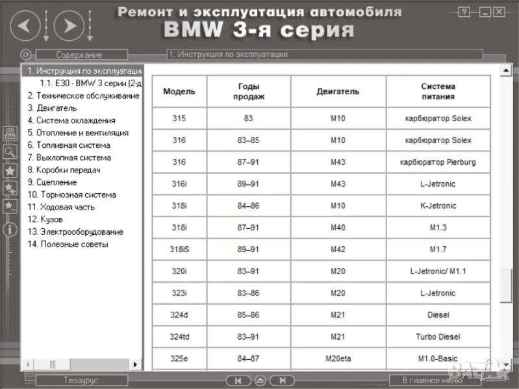Click the В главное меню button
The image size is (519, 389).
click(430, 381)
